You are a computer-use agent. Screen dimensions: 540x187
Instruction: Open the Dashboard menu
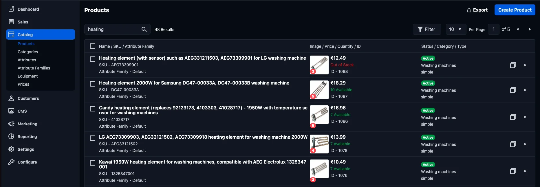(28, 9)
